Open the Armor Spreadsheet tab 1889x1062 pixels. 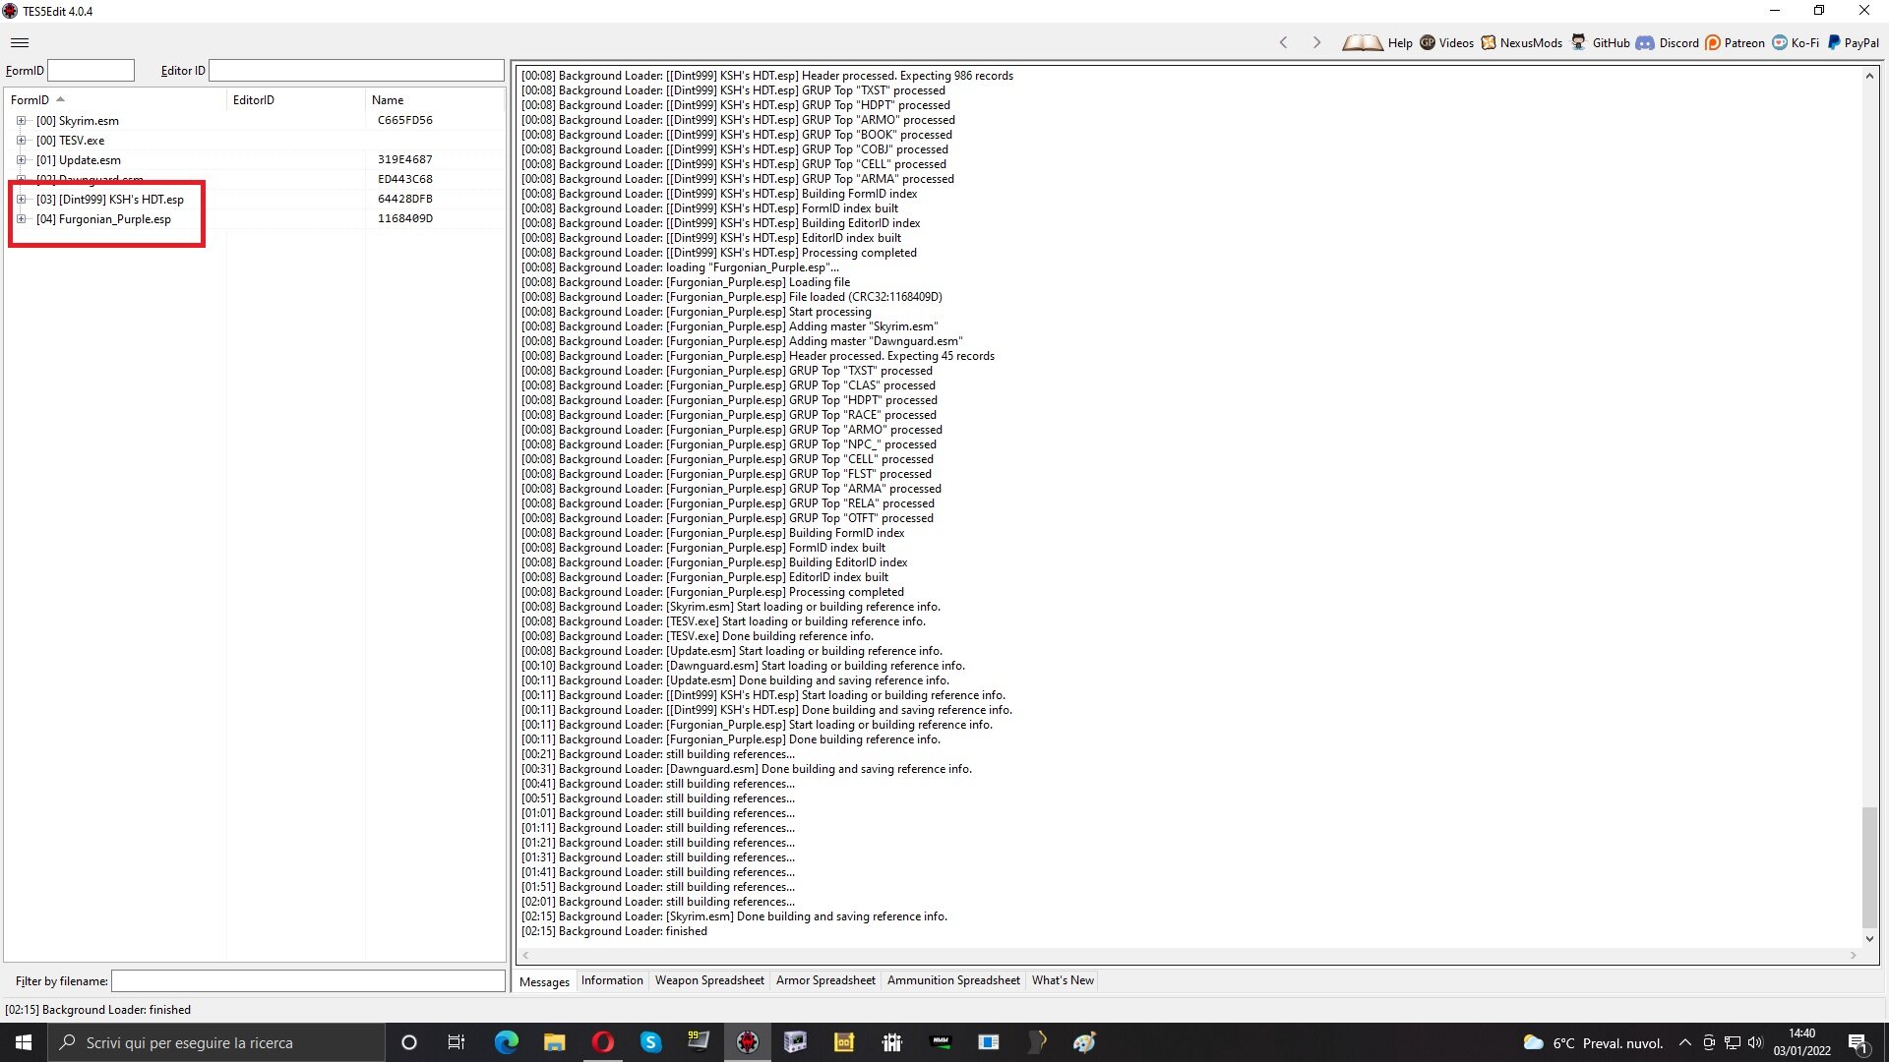[x=825, y=980]
